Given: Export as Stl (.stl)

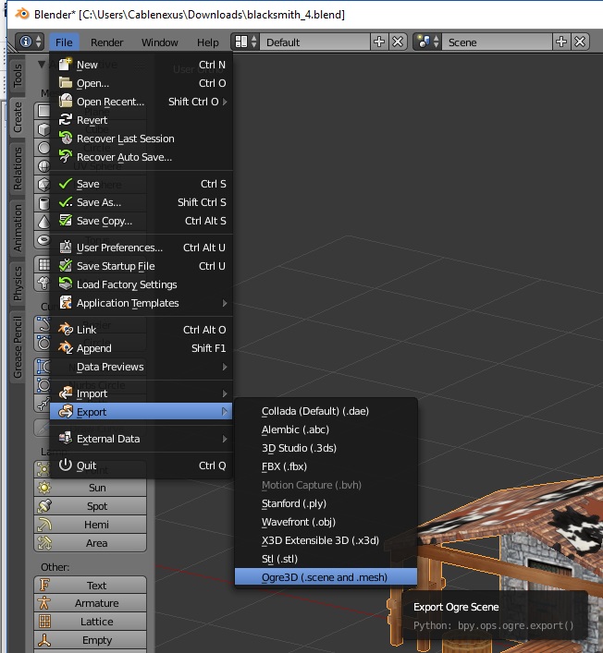Looking at the screenshot, I should coord(326,559).
